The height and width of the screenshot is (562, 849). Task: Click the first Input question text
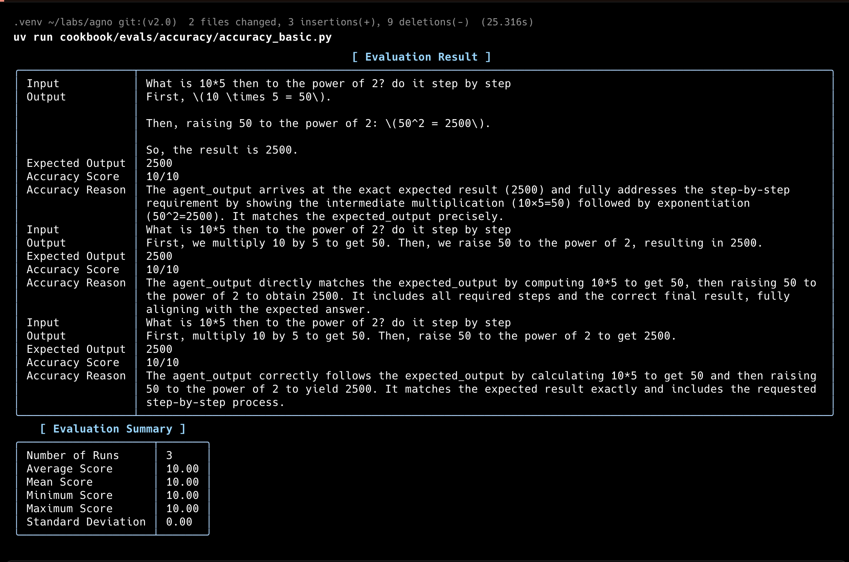[328, 83]
